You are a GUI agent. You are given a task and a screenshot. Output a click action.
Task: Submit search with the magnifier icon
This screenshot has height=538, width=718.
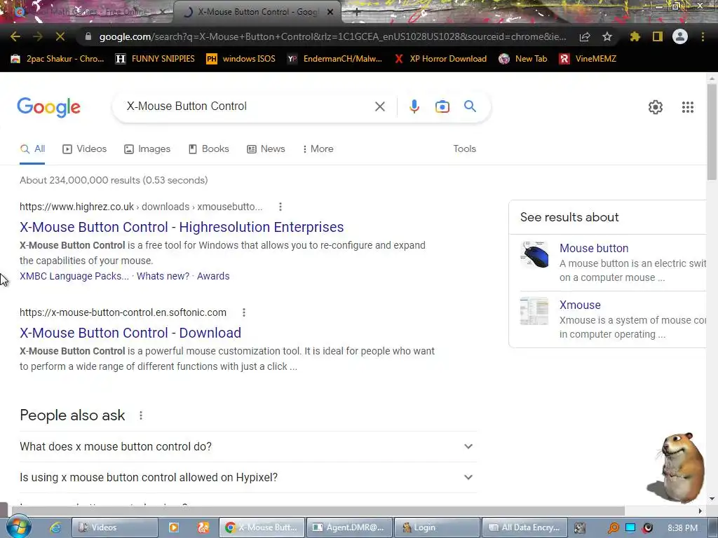point(470,106)
